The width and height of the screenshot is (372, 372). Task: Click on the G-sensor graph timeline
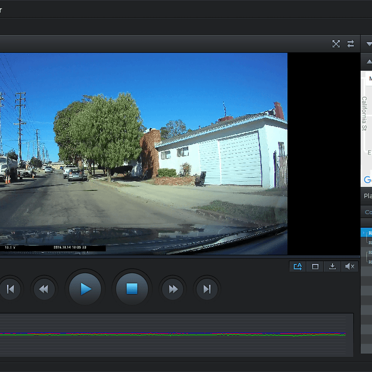click(177, 335)
